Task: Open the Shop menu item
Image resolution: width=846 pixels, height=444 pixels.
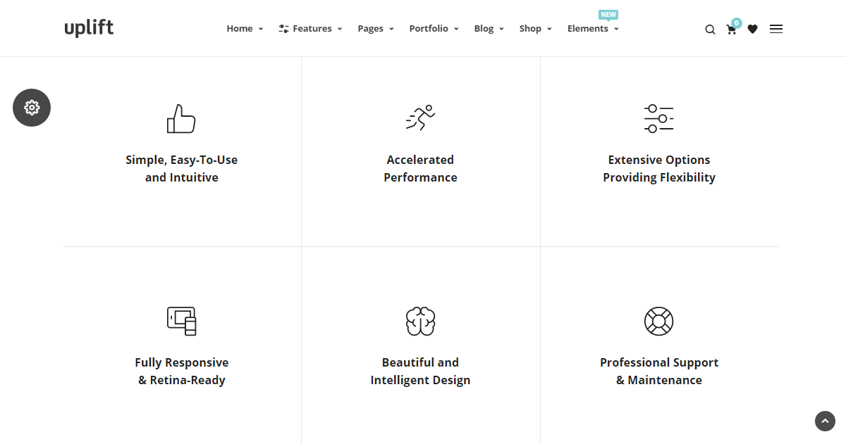Action: 535,29
